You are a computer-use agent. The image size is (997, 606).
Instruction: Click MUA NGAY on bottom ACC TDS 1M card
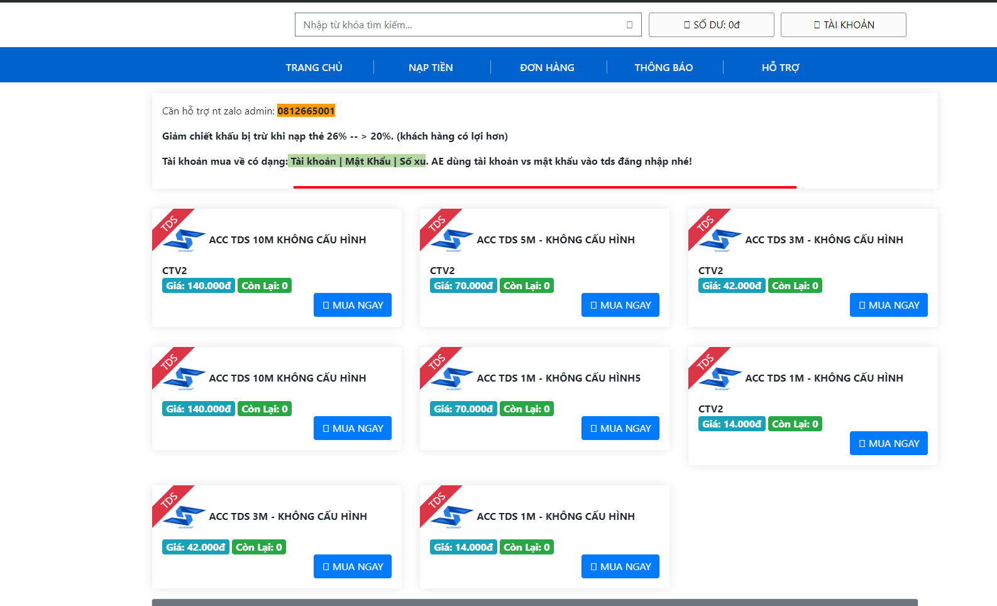click(620, 566)
